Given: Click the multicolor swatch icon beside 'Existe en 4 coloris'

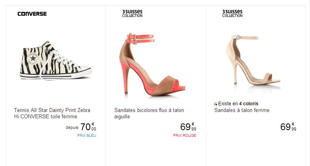Looking at the screenshot, I should click(x=216, y=104).
